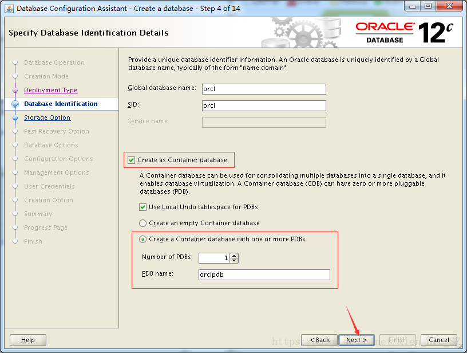Increase the Number of PDBs stepper
Screen dimensions: 467x353
point(235,256)
